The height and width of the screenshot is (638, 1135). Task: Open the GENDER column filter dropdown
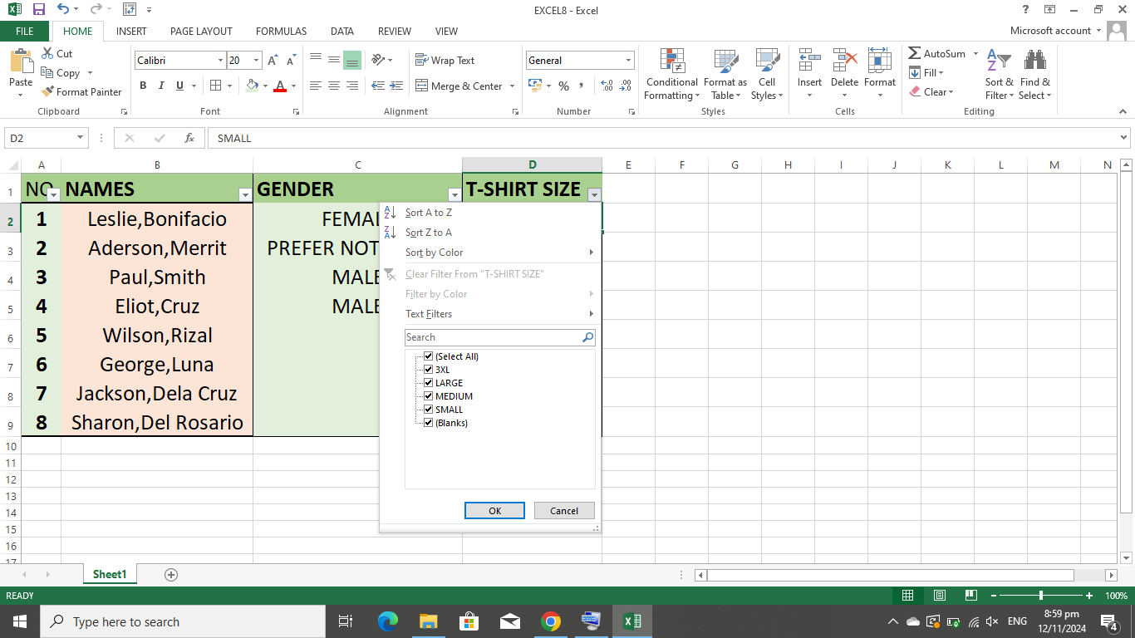tap(454, 195)
